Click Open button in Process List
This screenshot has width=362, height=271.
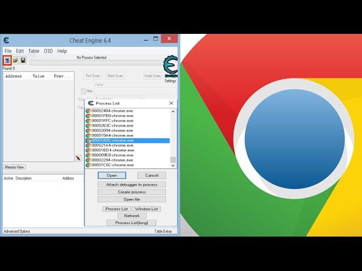pyautogui.click(x=112, y=176)
